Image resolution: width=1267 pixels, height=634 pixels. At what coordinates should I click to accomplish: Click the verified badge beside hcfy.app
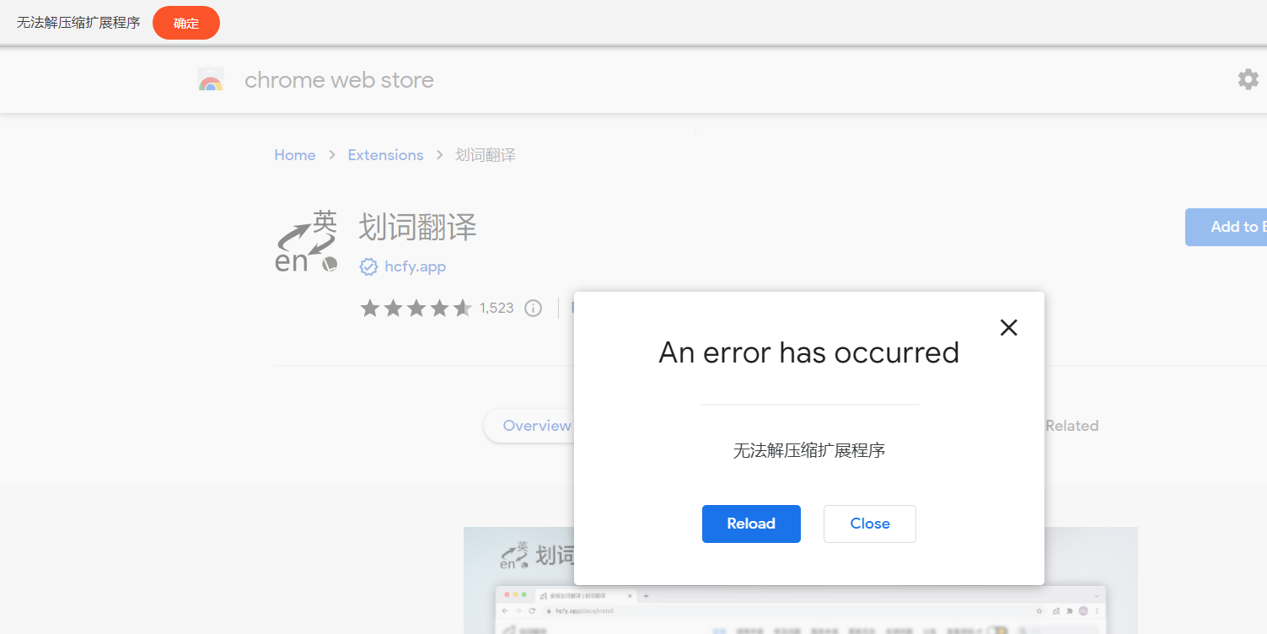[x=368, y=266]
